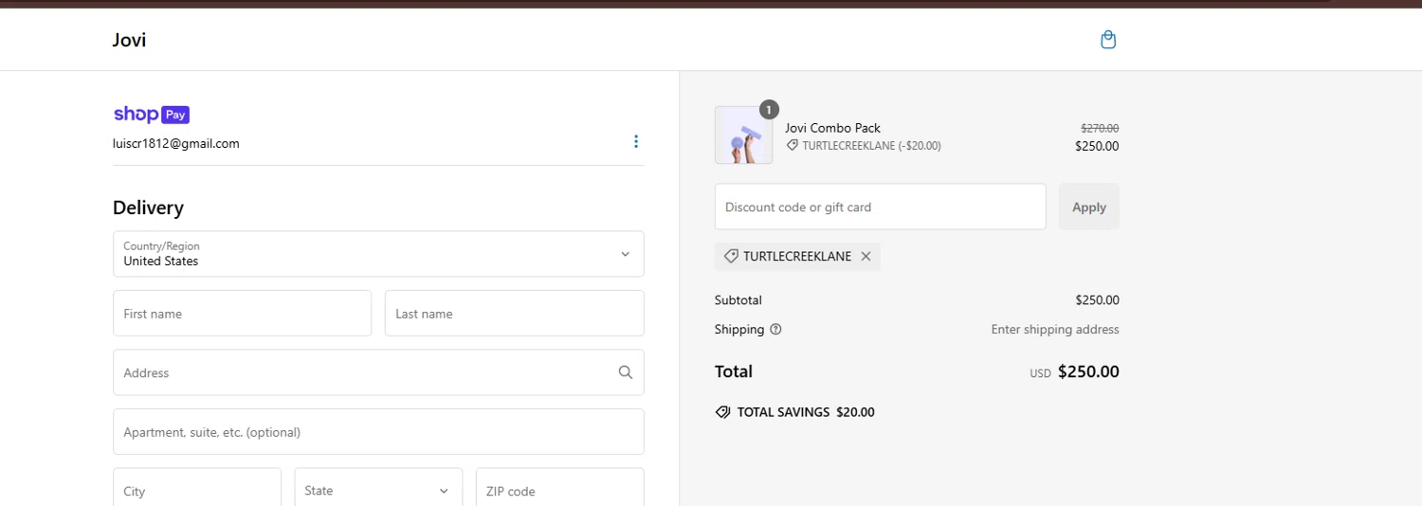Viewport: 1422px width, 506px height.
Task: Click the search magnifier in Address field
Action: click(625, 372)
